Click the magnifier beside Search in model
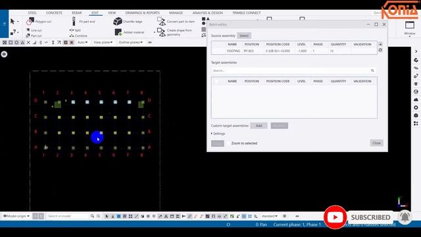421x237 pixels. click(92, 216)
